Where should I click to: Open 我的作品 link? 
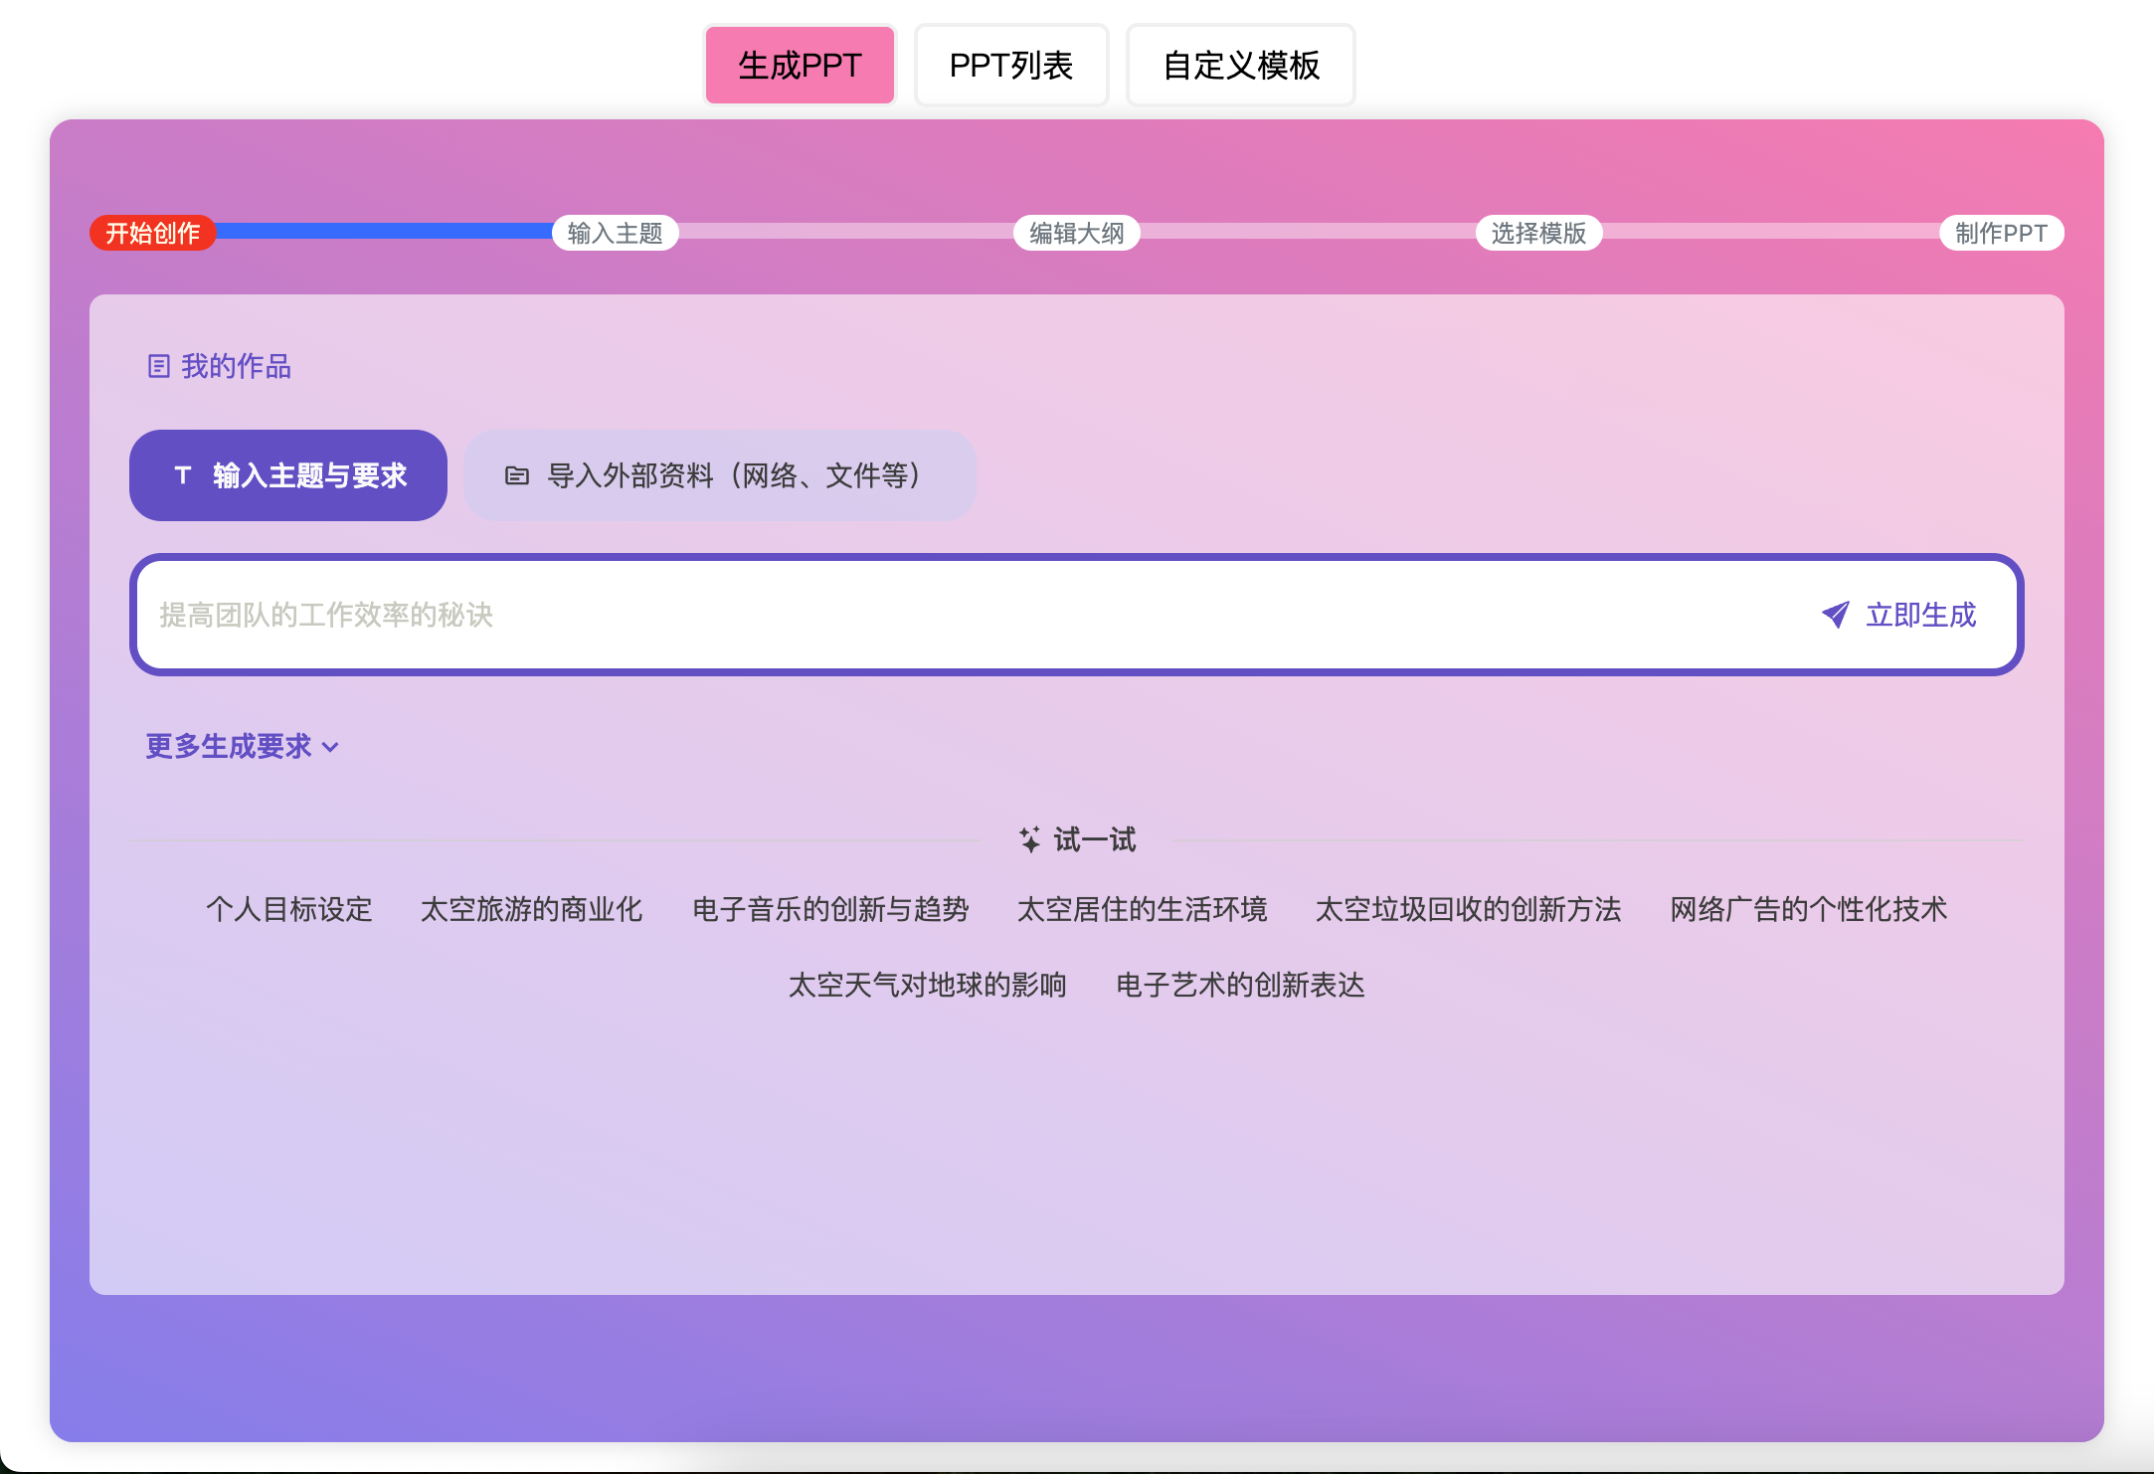236,367
